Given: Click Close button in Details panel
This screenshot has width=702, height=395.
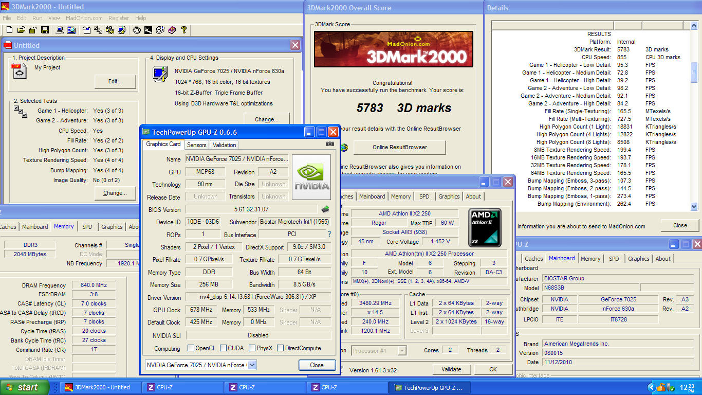Looking at the screenshot, I should pyautogui.click(x=680, y=225).
